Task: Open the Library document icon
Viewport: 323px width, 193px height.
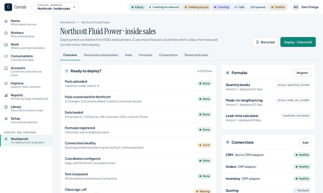Action: point(6,107)
